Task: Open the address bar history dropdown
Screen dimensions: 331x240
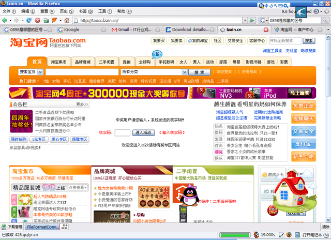Action: 245,21
